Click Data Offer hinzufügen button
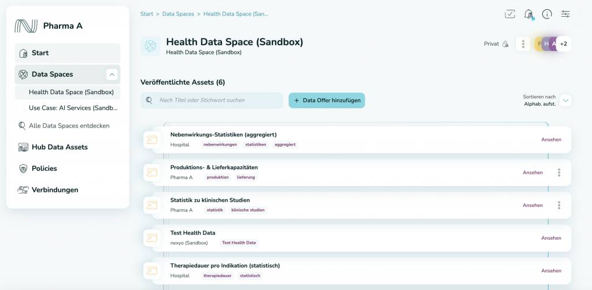The height and width of the screenshot is (290, 592). pos(327,101)
